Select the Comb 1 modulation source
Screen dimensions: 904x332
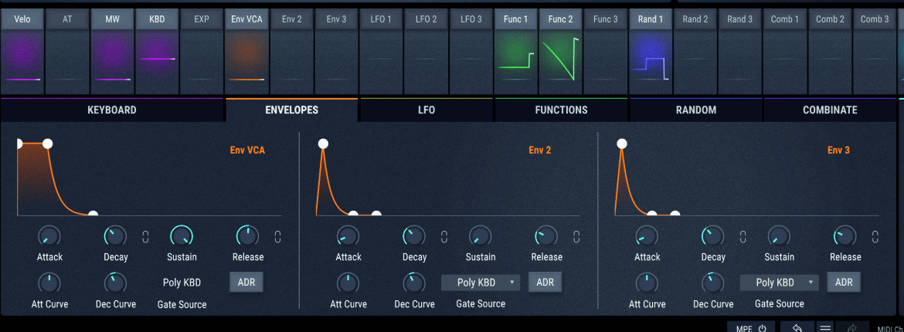pyautogui.click(x=785, y=19)
